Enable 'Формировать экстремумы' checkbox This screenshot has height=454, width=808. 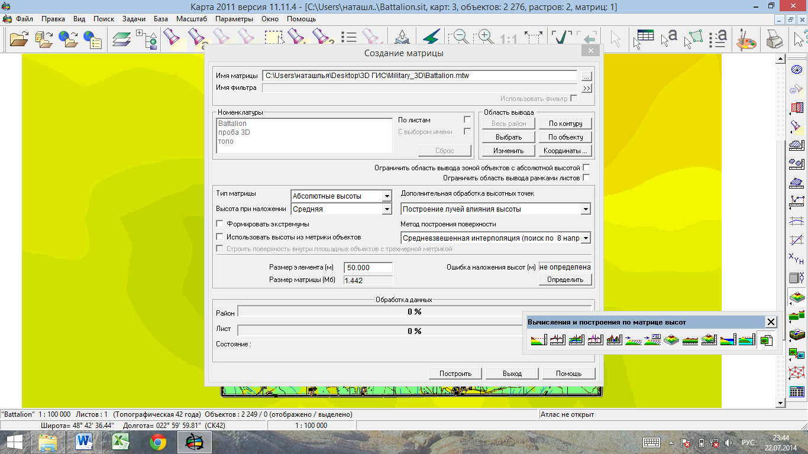click(x=219, y=224)
